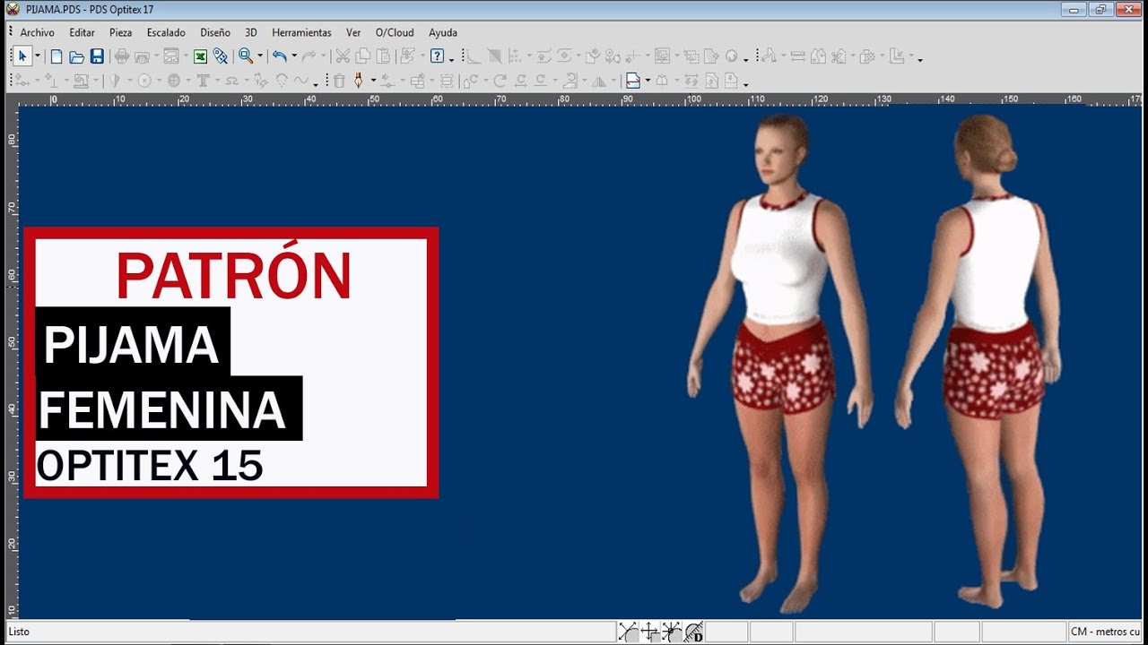Toggle the first snap icon in status bar
Image resolution: width=1148 pixels, height=645 pixels.
(628, 632)
